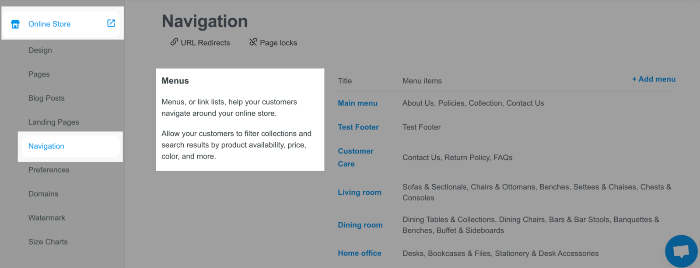Click 'Allow your customers to filter' paragraph
The height and width of the screenshot is (268, 700).
(237, 145)
